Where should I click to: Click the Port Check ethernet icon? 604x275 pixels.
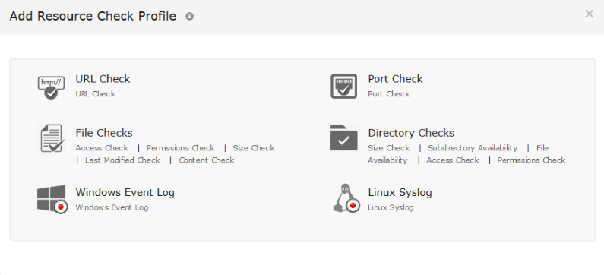point(343,87)
